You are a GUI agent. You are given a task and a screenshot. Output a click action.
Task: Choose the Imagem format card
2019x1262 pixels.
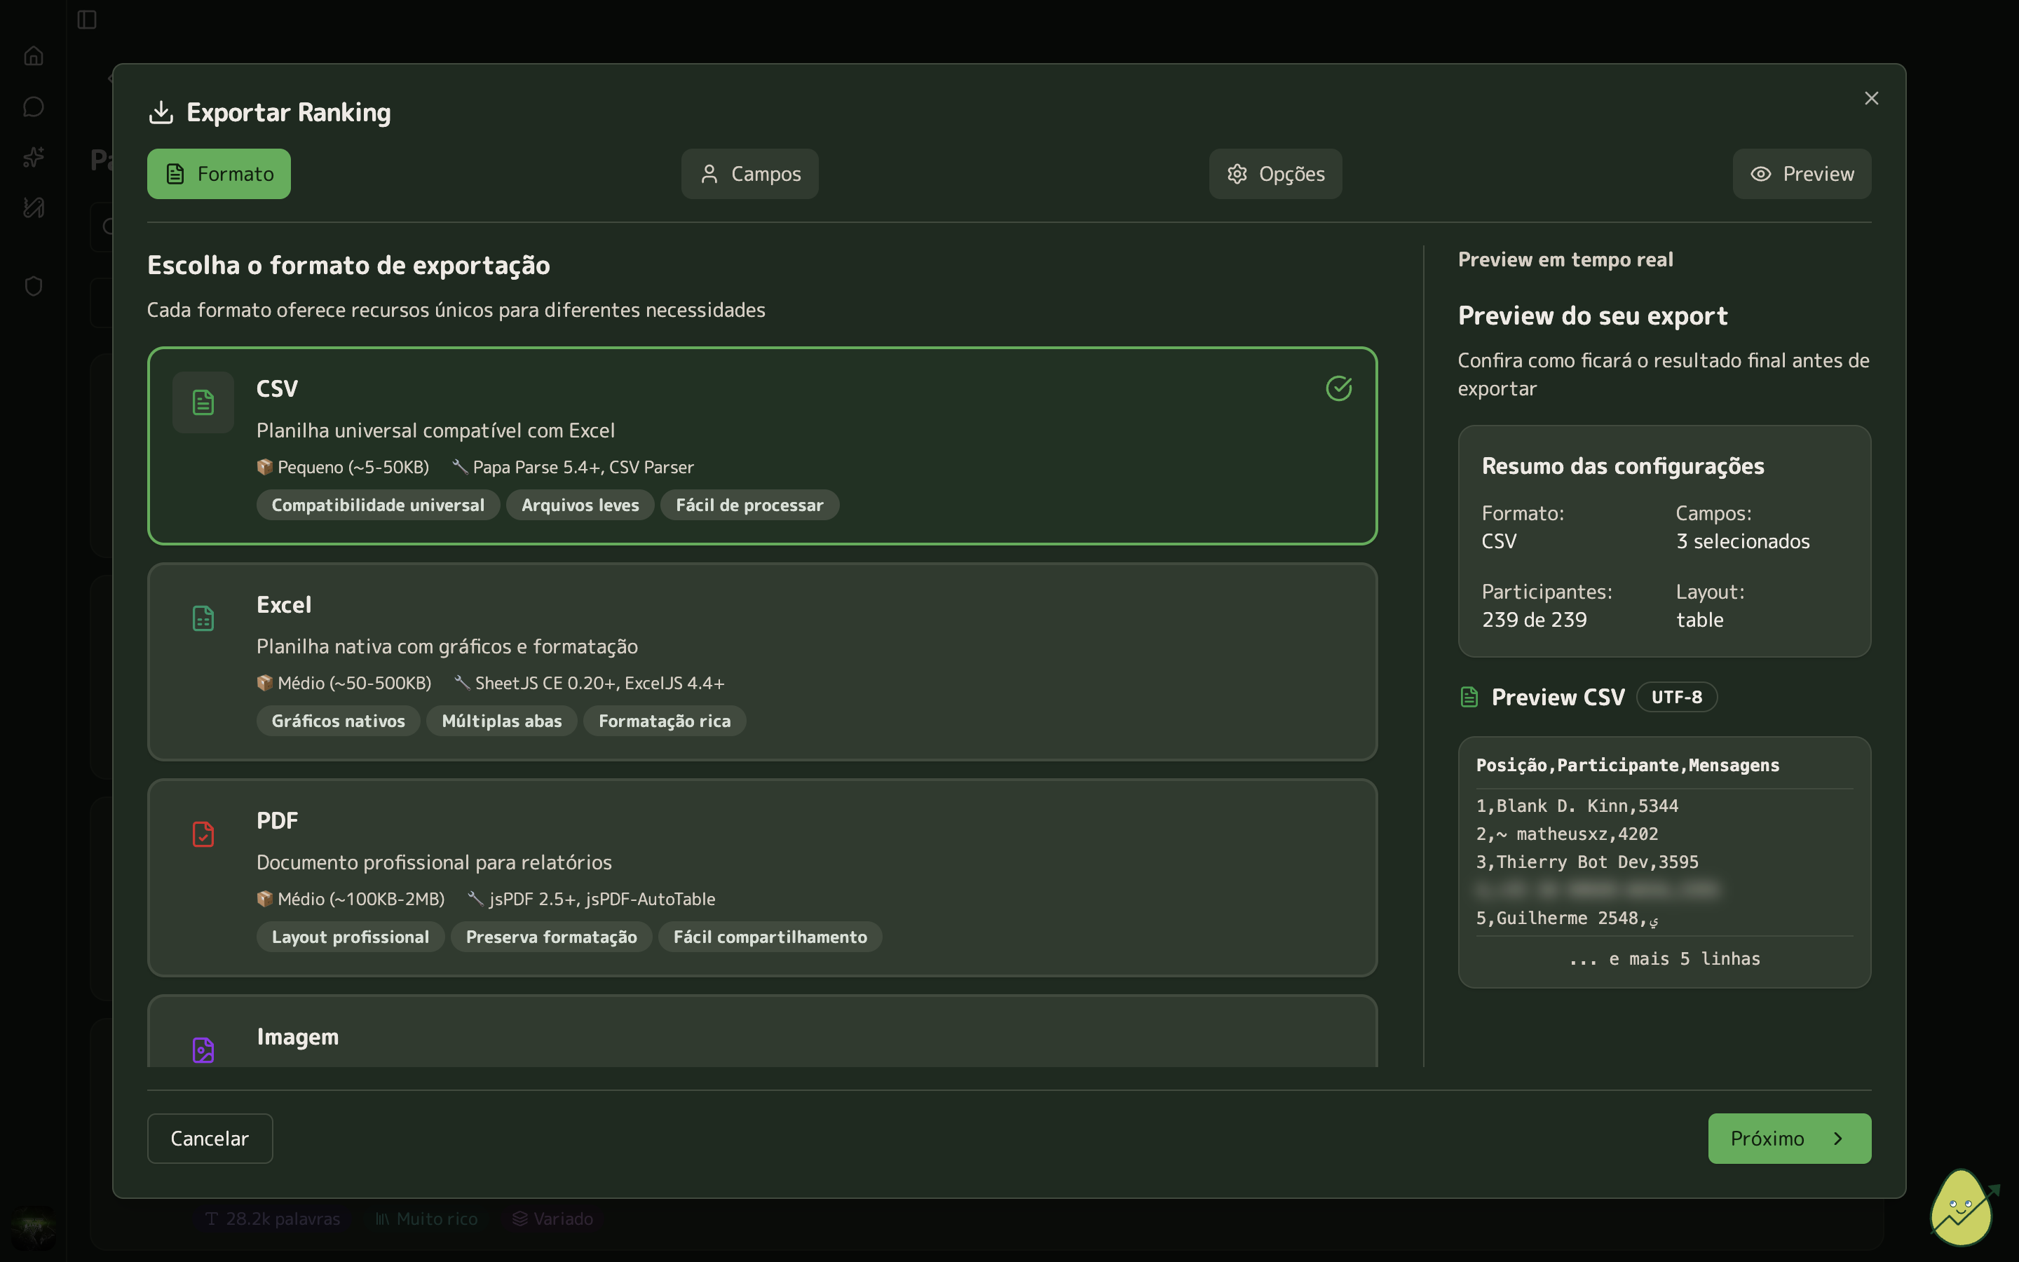761,1036
